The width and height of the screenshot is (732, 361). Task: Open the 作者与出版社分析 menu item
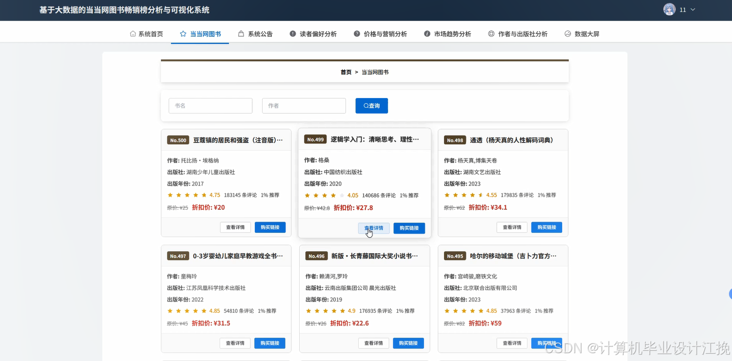tap(518, 34)
